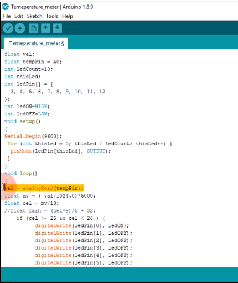The width and height of the screenshot is (238, 283).
Task: Open the Sketch menu
Action: click(x=34, y=16)
